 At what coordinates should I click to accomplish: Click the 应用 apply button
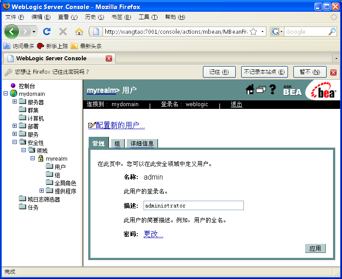pos(315,248)
